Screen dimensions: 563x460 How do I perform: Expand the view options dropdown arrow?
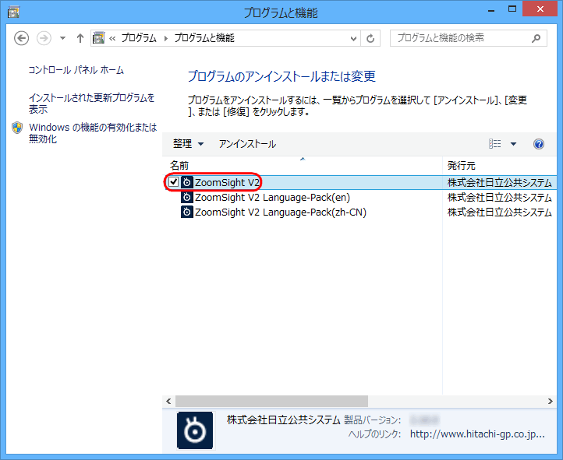coord(513,144)
